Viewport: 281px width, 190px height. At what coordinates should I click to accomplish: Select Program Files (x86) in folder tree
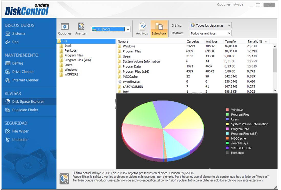[78, 60]
